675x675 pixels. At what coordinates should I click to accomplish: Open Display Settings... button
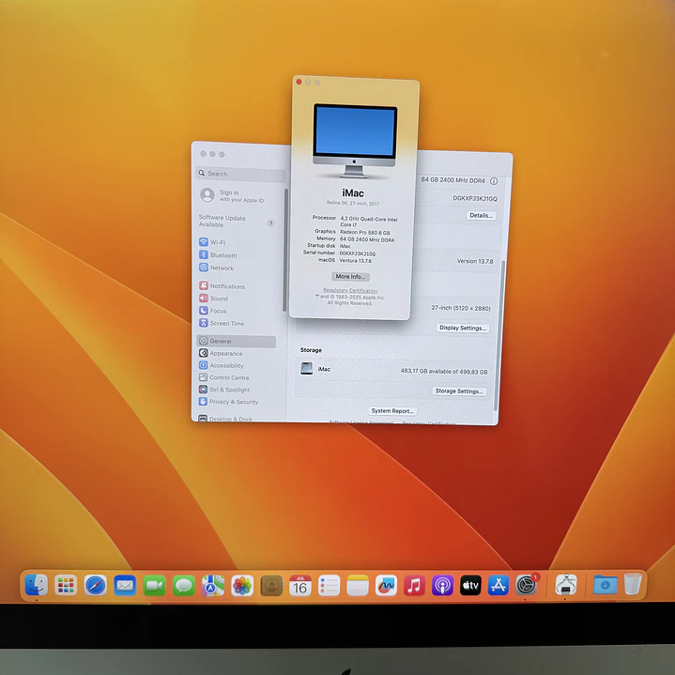click(x=462, y=328)
